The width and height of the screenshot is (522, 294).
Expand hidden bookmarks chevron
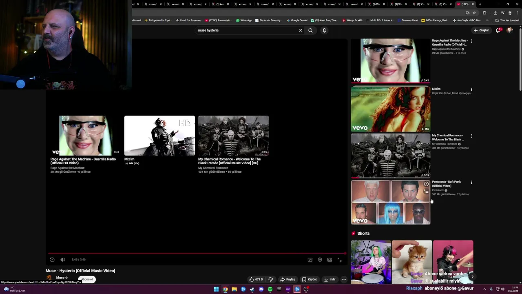coord(487,20)
